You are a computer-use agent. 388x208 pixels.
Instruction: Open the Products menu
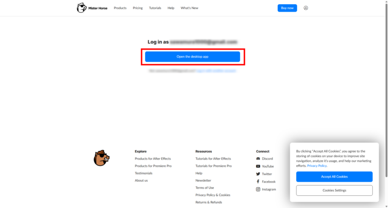pos(120,8)
